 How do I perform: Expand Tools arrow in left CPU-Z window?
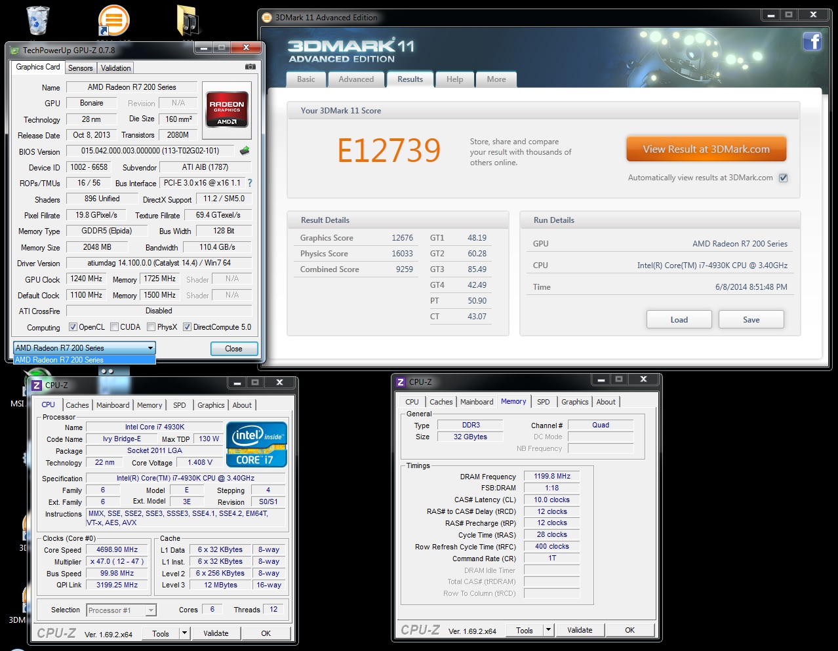pyautogui.click(x=184, y=633)
